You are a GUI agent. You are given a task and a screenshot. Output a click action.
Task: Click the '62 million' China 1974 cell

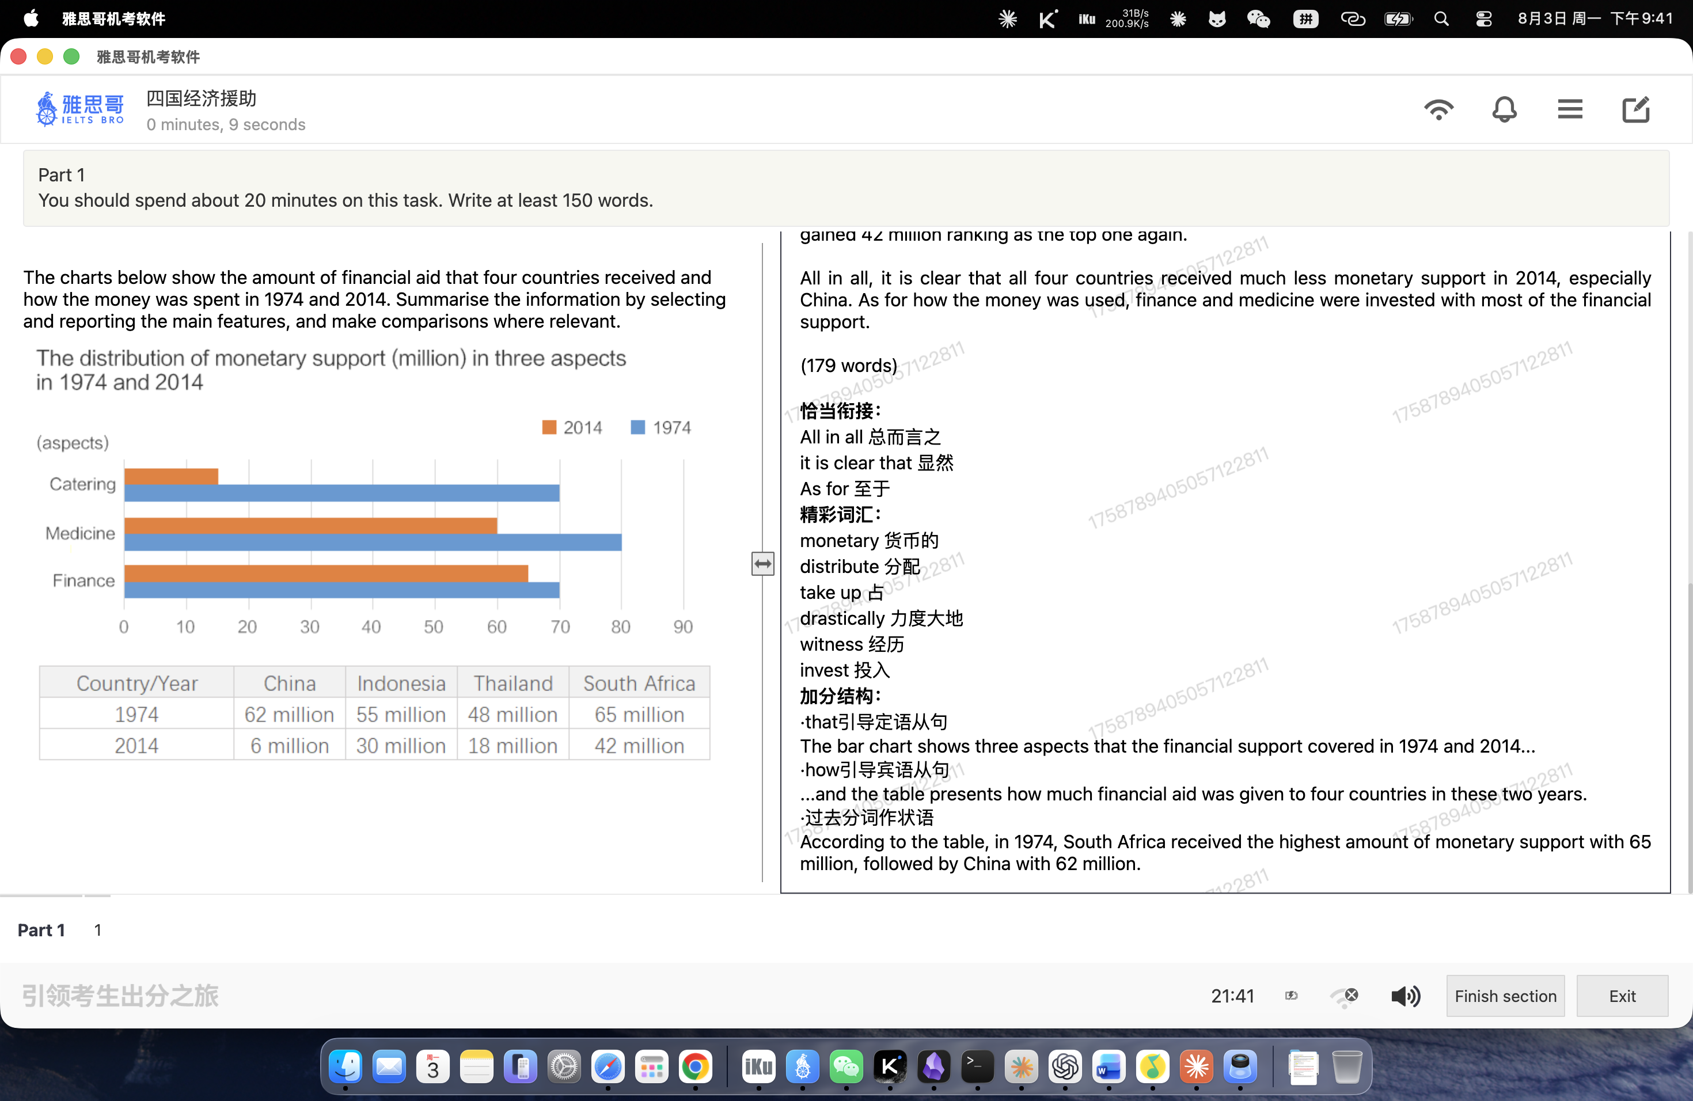[x=290, y=714]
